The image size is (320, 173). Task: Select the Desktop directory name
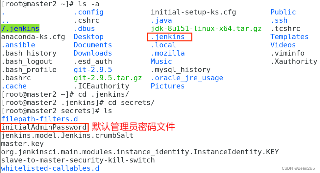pos(88,37)
